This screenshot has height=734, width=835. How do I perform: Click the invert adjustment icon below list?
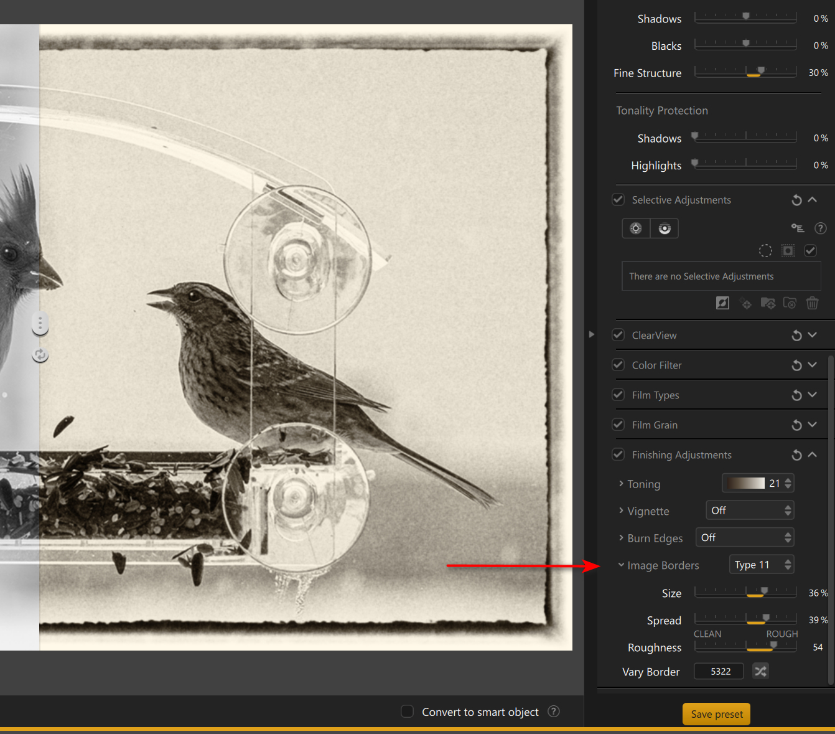tap(722, 303)
